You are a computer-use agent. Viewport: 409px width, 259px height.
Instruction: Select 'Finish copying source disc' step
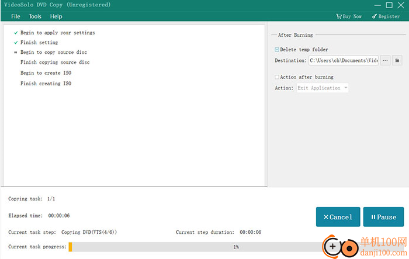pos(55,63)
